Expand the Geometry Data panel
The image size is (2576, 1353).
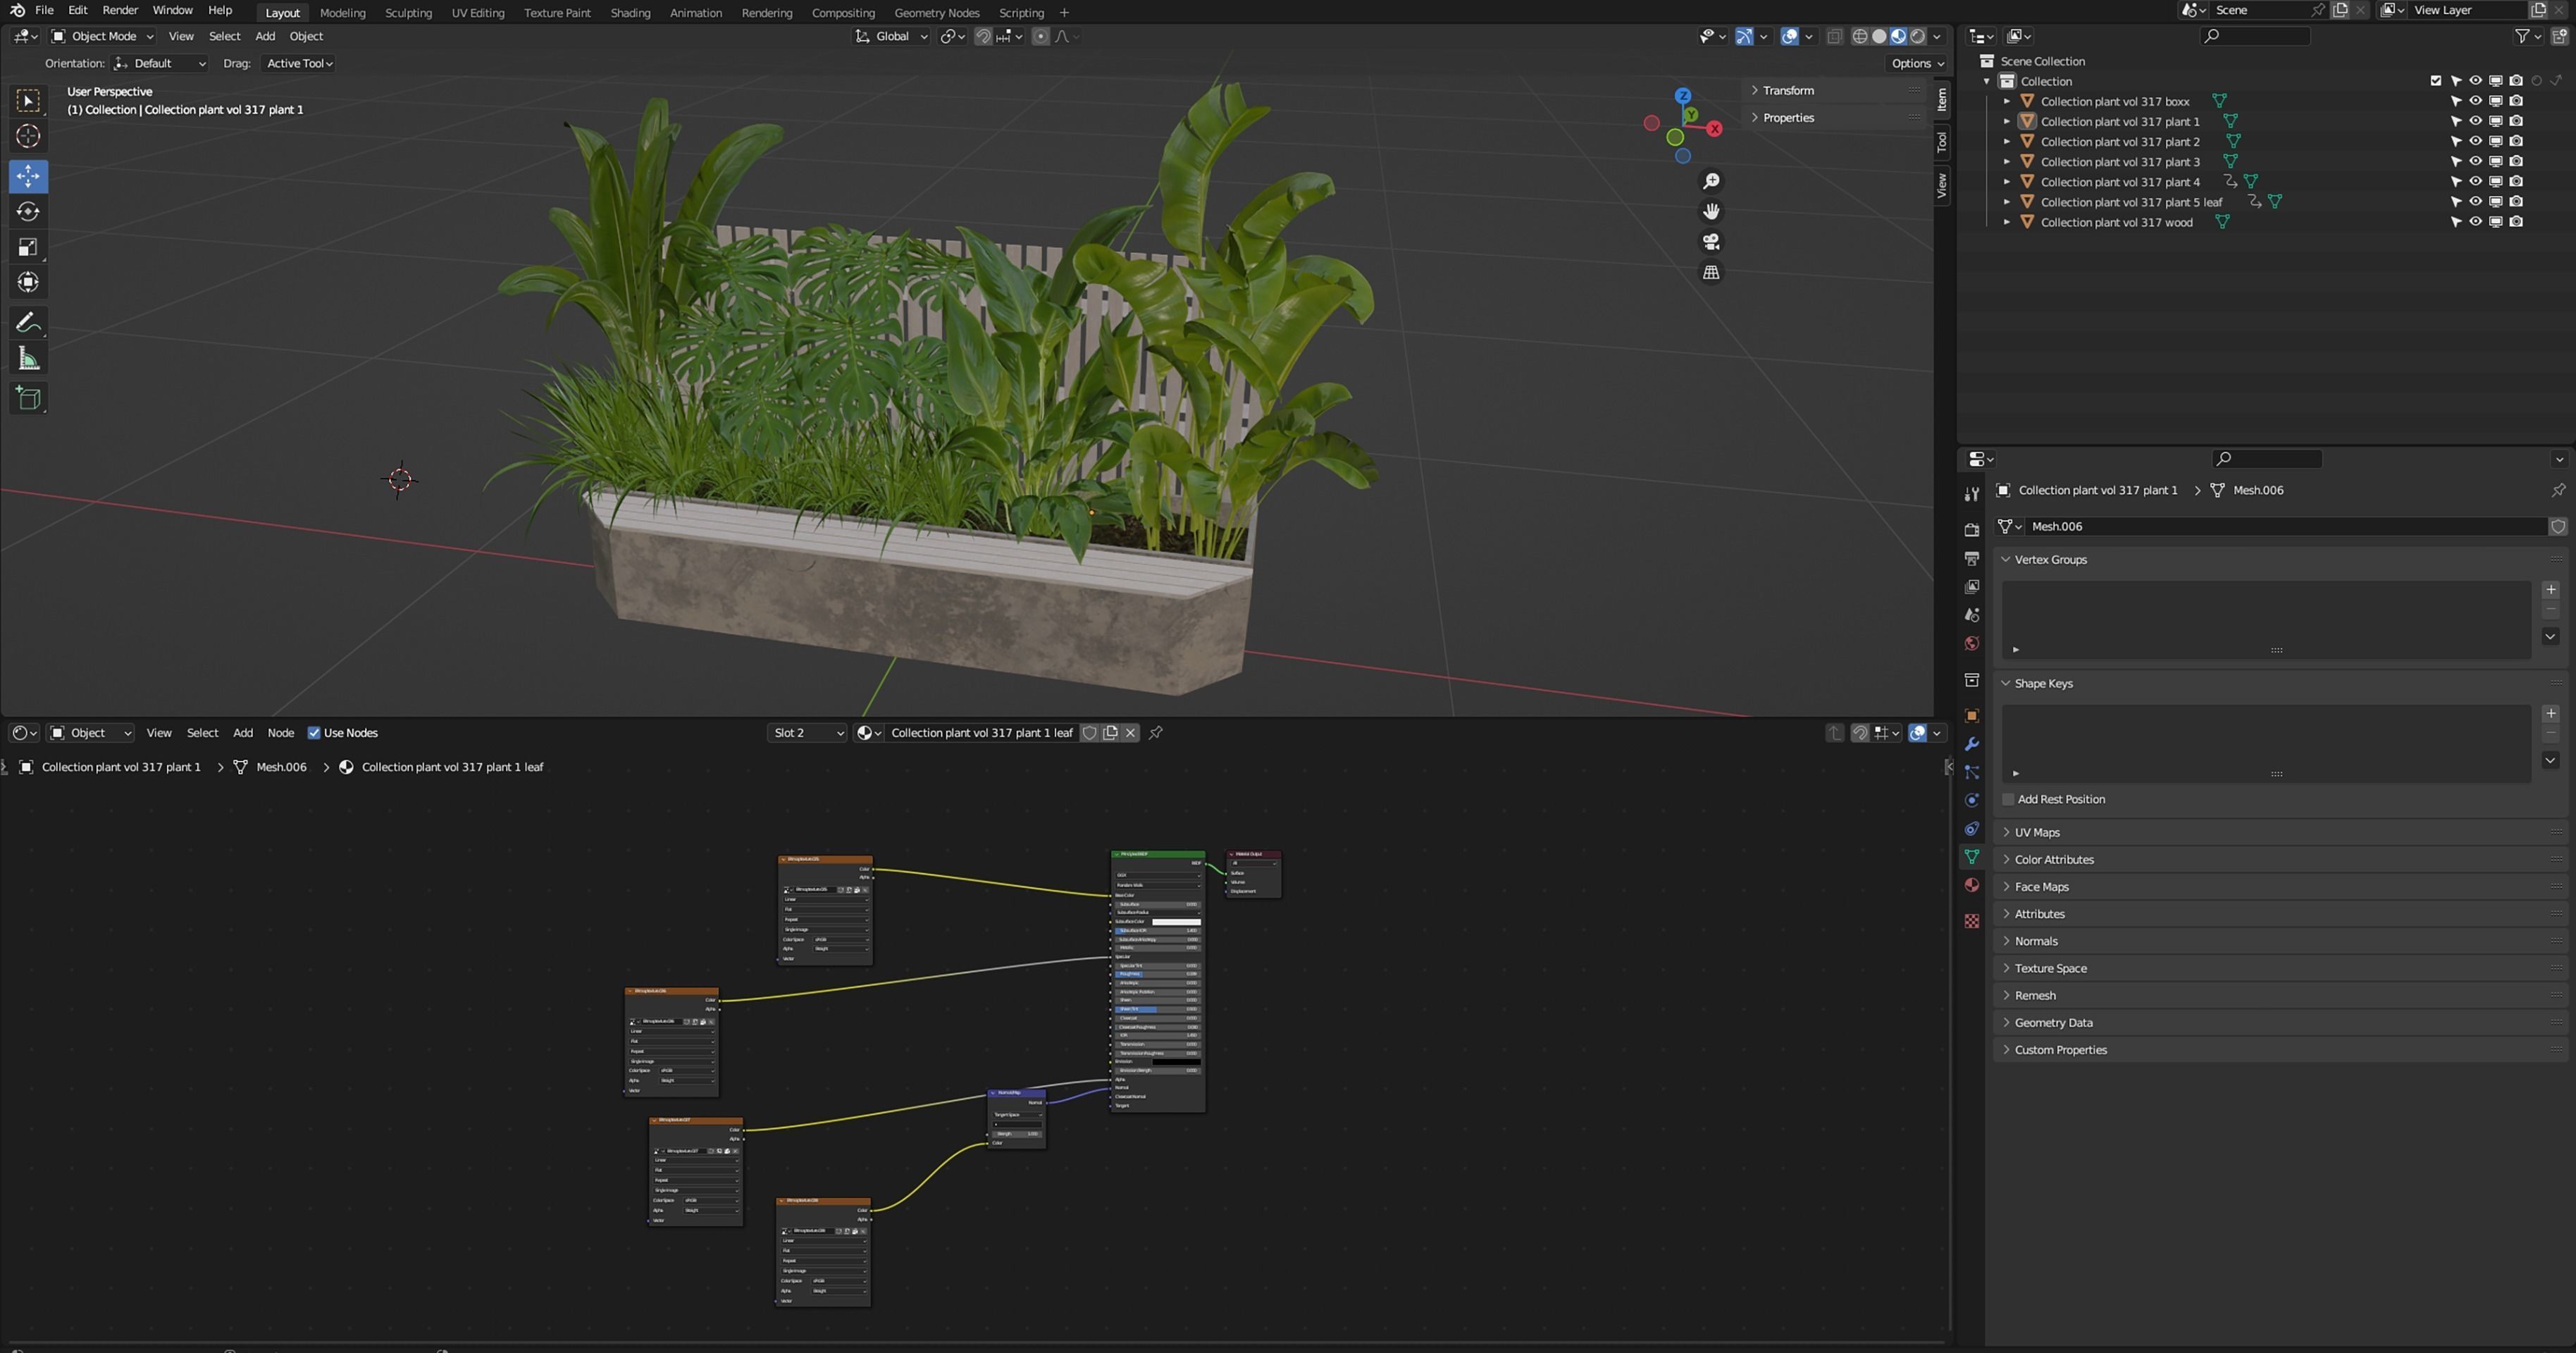(2053, 1022)
